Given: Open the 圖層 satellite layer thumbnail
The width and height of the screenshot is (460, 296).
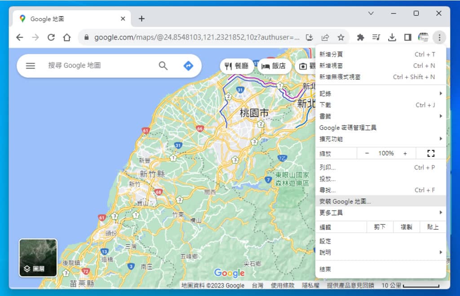Looking at the screenshot, I should click(x=38, y=258).
